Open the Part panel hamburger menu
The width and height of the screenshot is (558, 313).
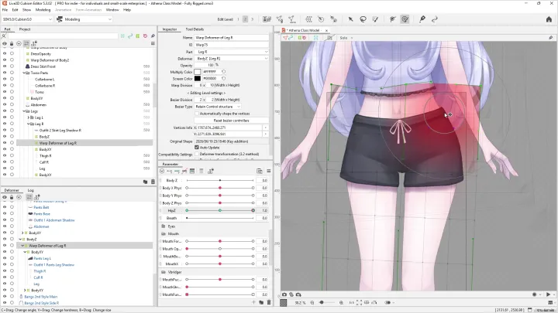[x=153, y=43]
